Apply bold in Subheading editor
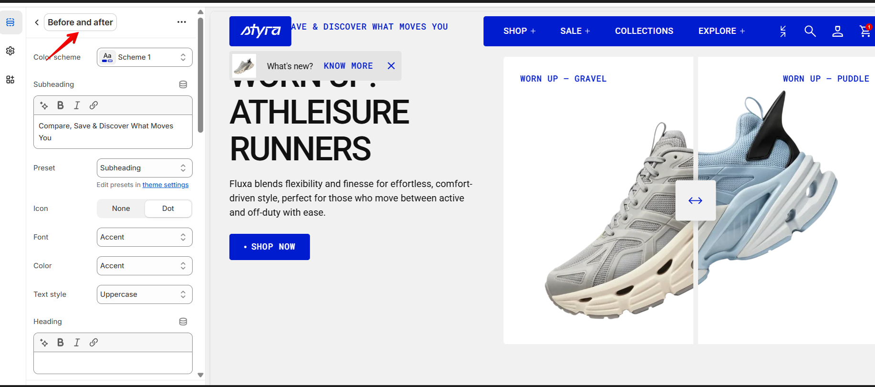Viewport: 875px width, 387px height. (61, 105)
